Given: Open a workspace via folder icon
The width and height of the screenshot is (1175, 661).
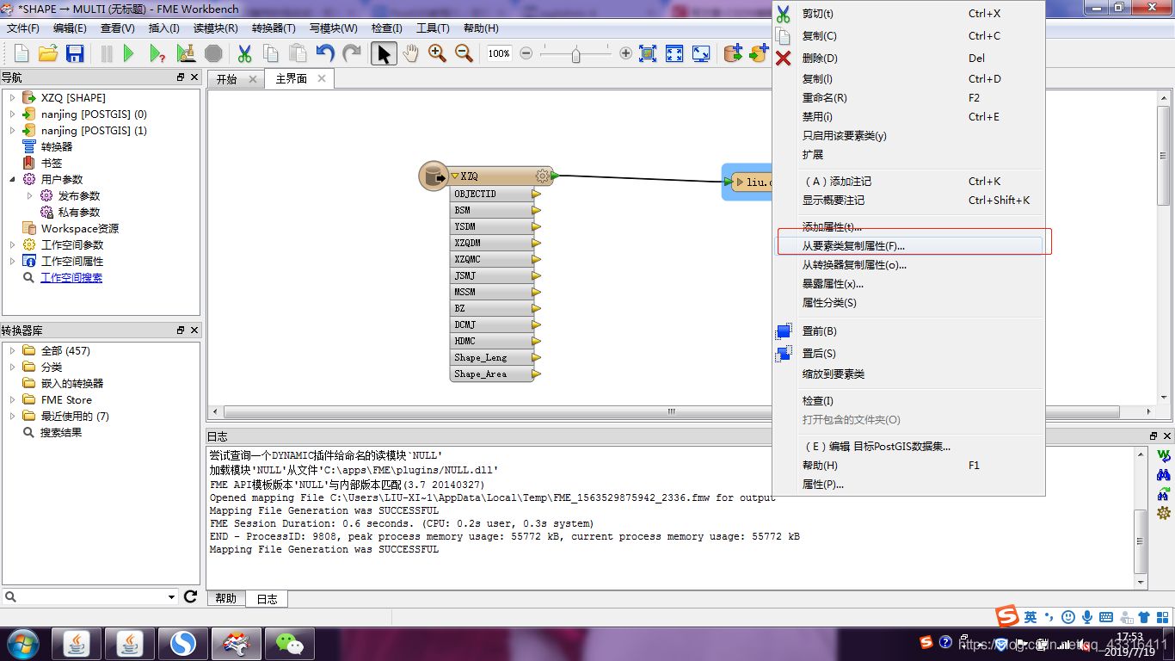Looking at the screenshot, I should tap(48, 53).
